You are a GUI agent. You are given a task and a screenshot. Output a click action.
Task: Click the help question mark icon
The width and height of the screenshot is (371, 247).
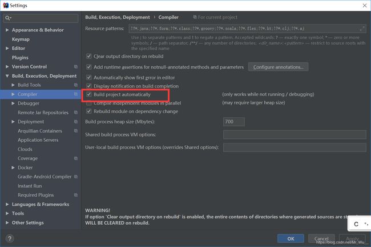point(10,238)
